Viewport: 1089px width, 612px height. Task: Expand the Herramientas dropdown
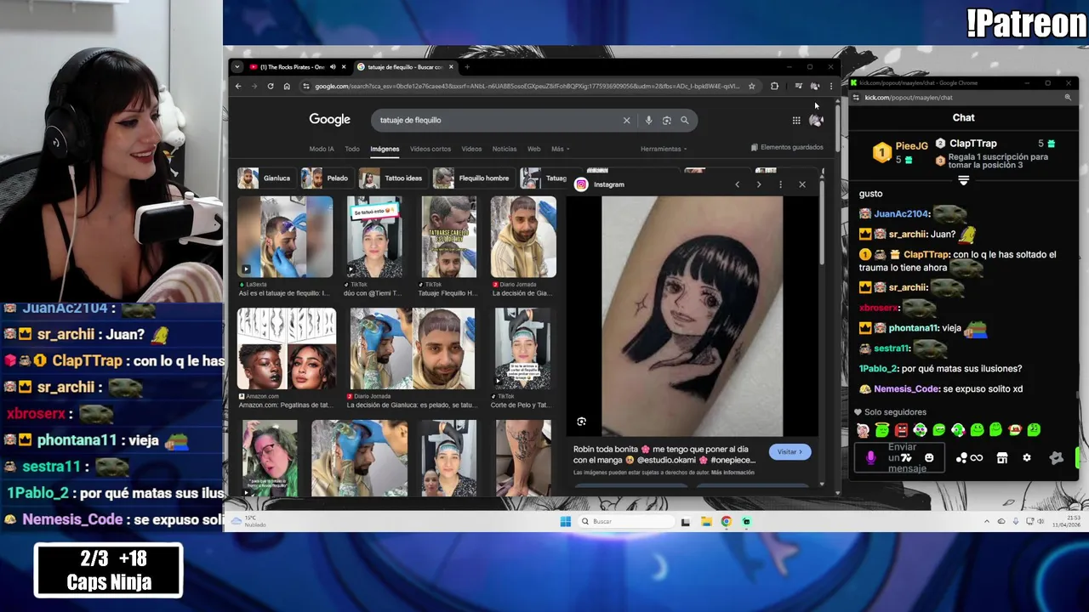pos(664,149)
